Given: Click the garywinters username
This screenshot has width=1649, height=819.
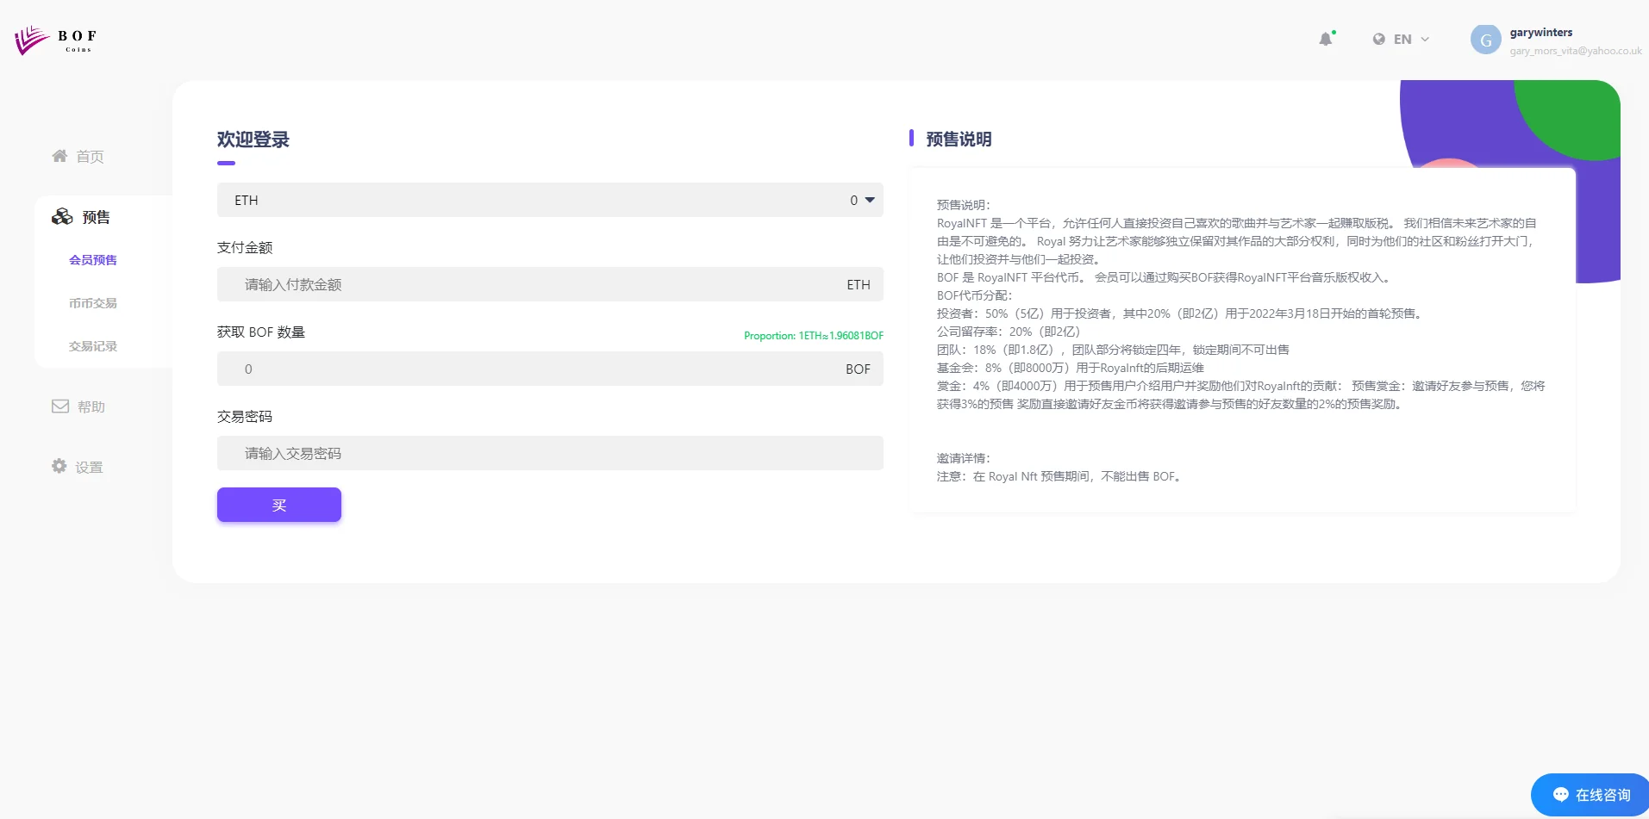Looking at the screenshot, I should click(1540, 33).
